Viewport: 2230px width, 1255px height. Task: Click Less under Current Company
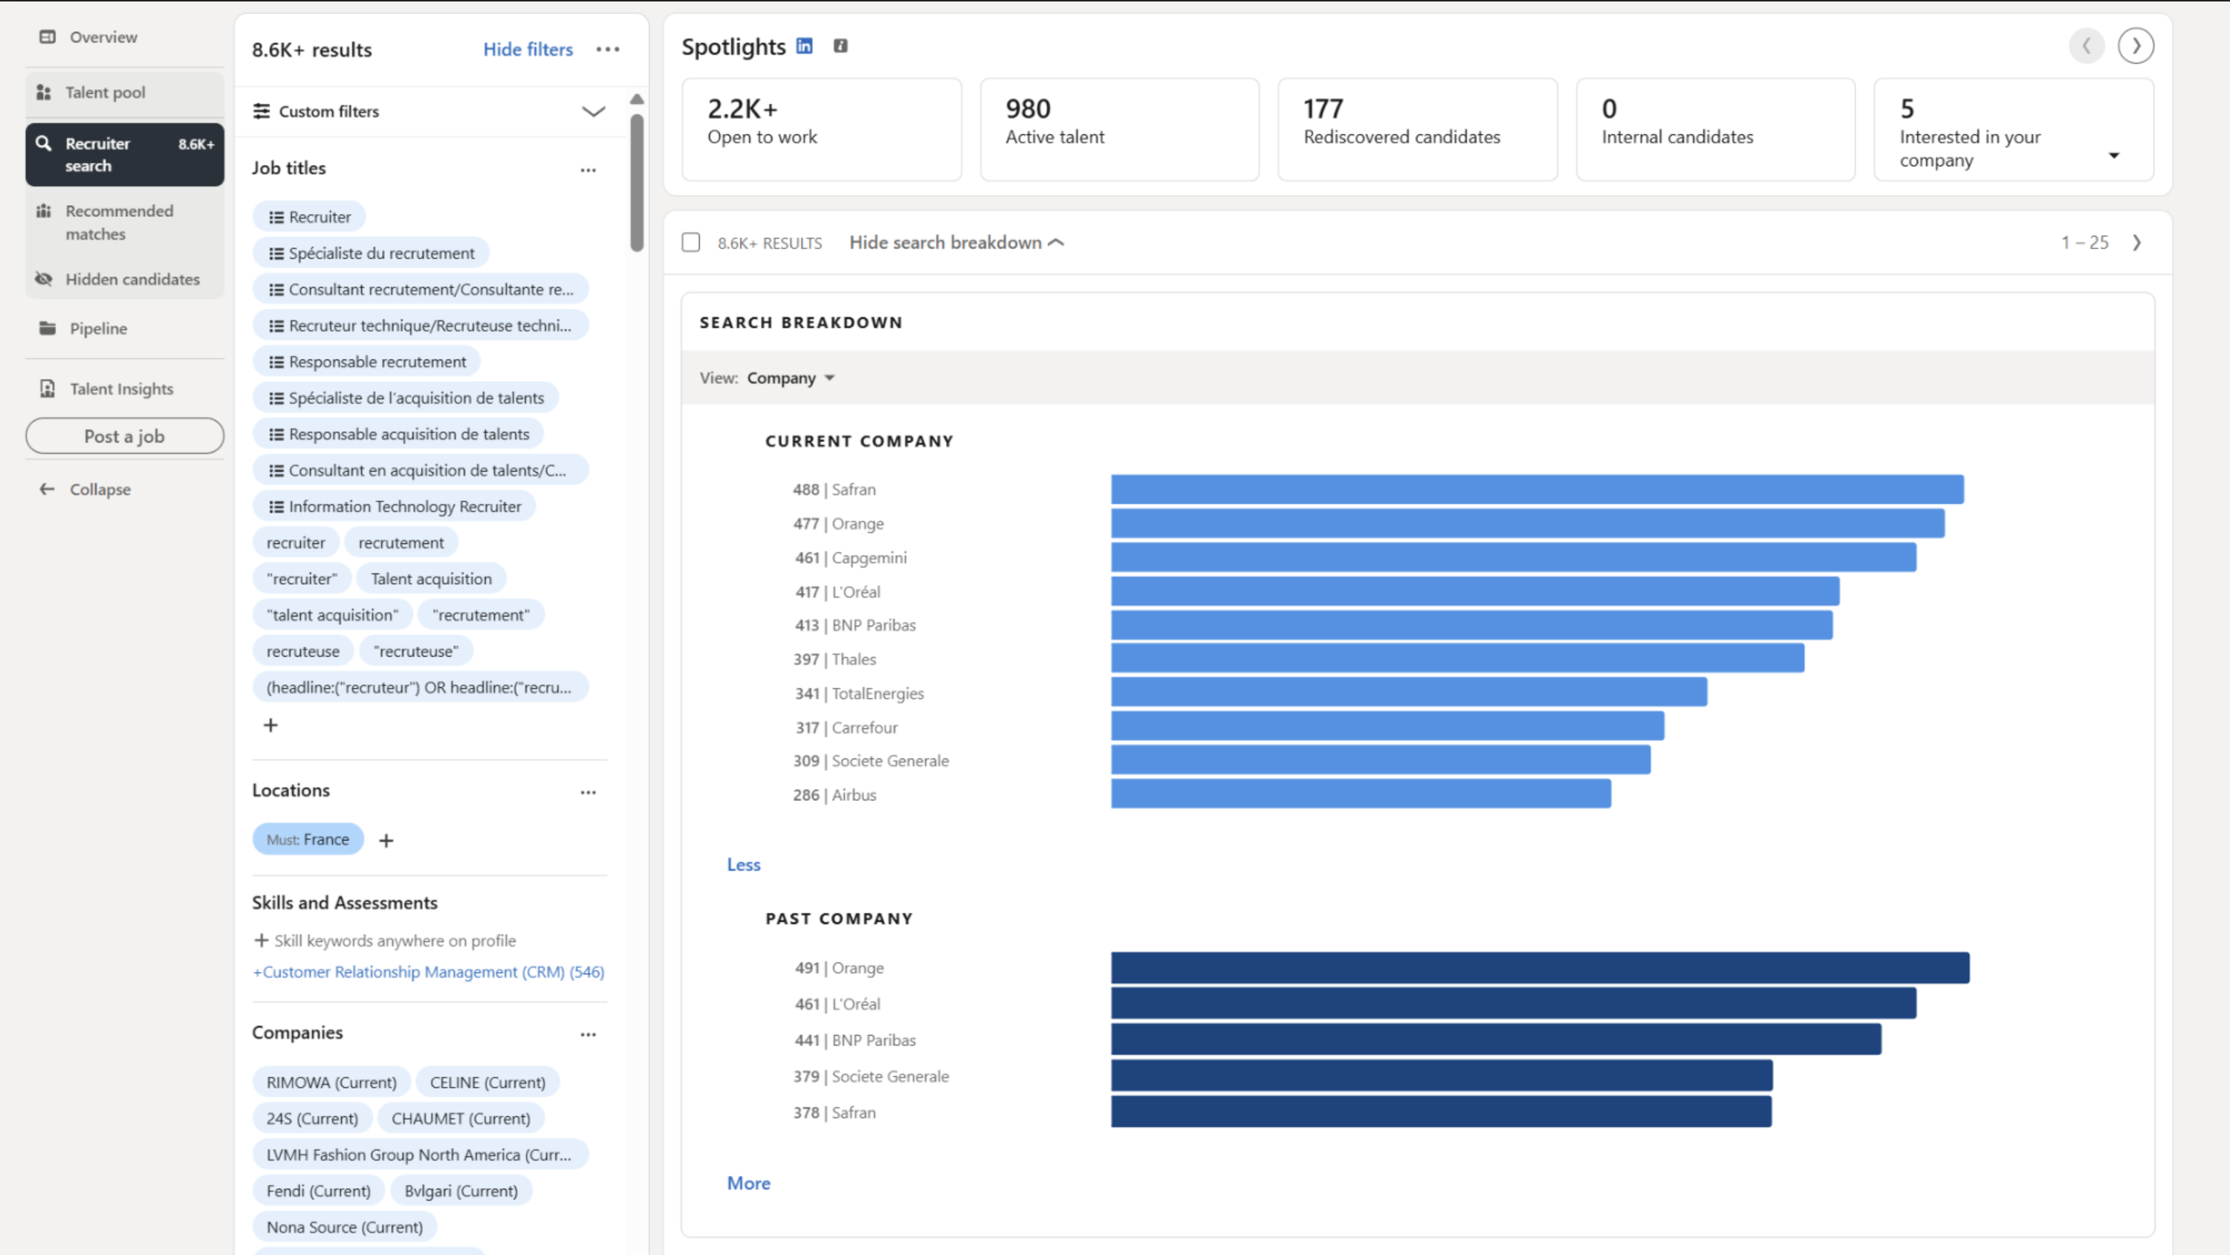click(743, 865)
